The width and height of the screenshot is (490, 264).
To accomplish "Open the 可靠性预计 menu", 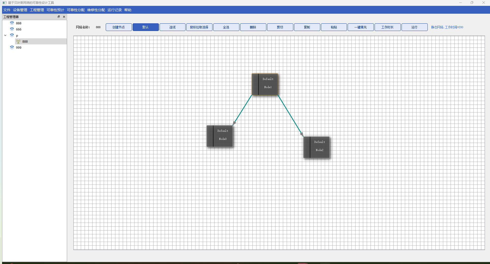I will point(55,10).
